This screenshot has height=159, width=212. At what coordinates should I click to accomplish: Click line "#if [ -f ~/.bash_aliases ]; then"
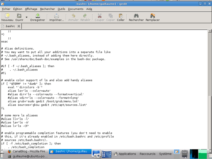pos(28,66)
